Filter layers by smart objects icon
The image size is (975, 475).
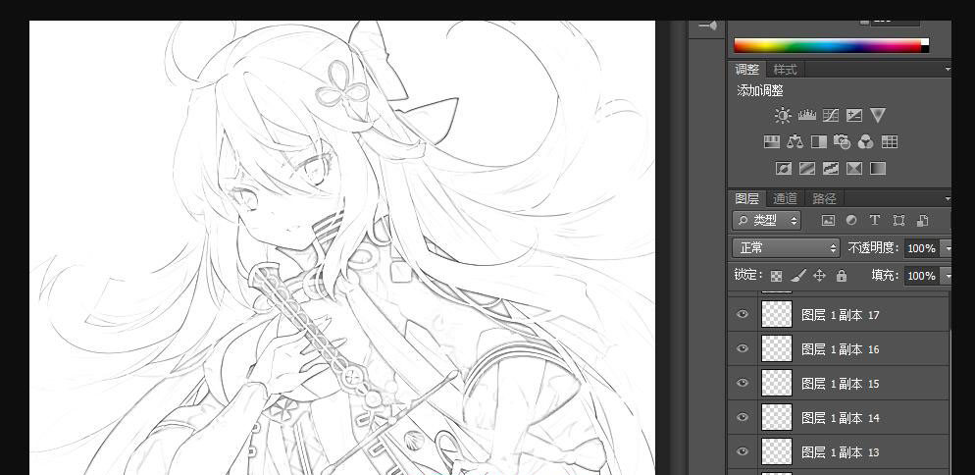[922, 221]
